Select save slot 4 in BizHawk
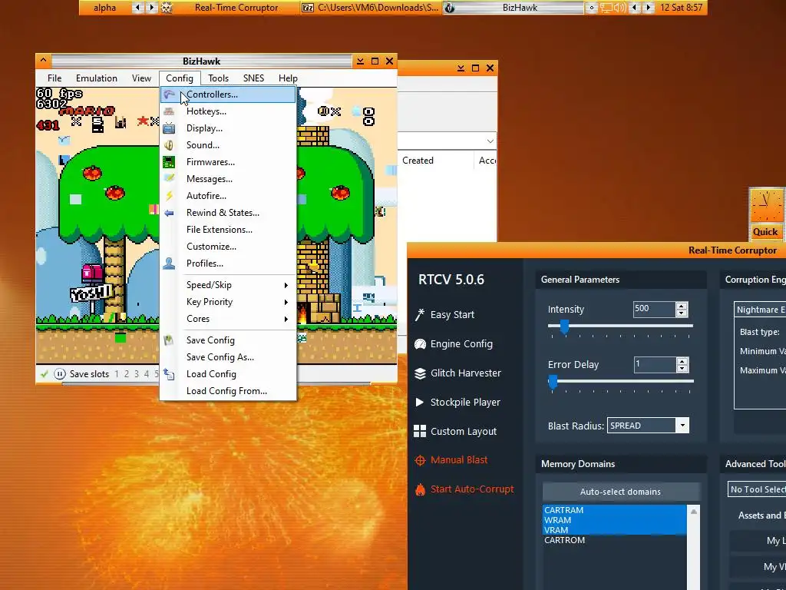This screenshot has height=590, width=786. [x=147, y=374]
